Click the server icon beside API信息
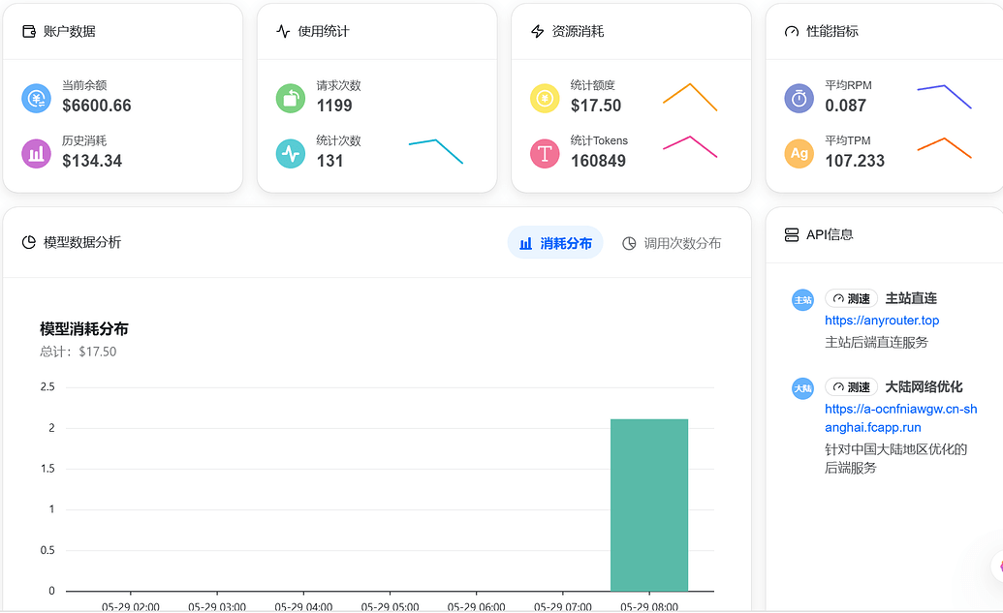 tap(792, 234)
